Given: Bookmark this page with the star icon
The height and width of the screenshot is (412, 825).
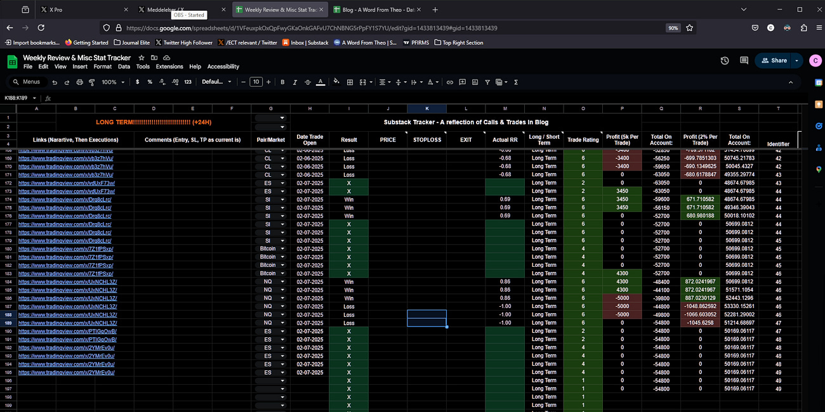Looking at the screenshot, I should coord(690,28).
